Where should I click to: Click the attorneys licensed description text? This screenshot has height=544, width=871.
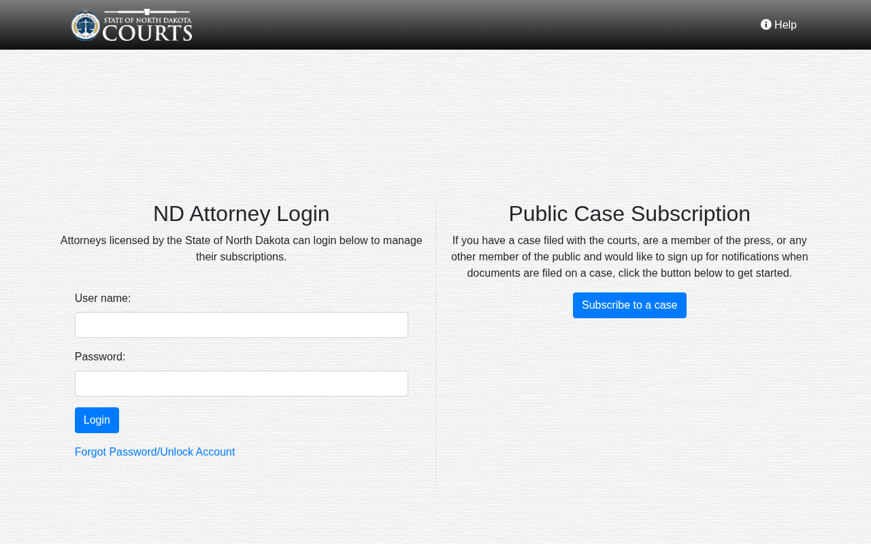242,249
